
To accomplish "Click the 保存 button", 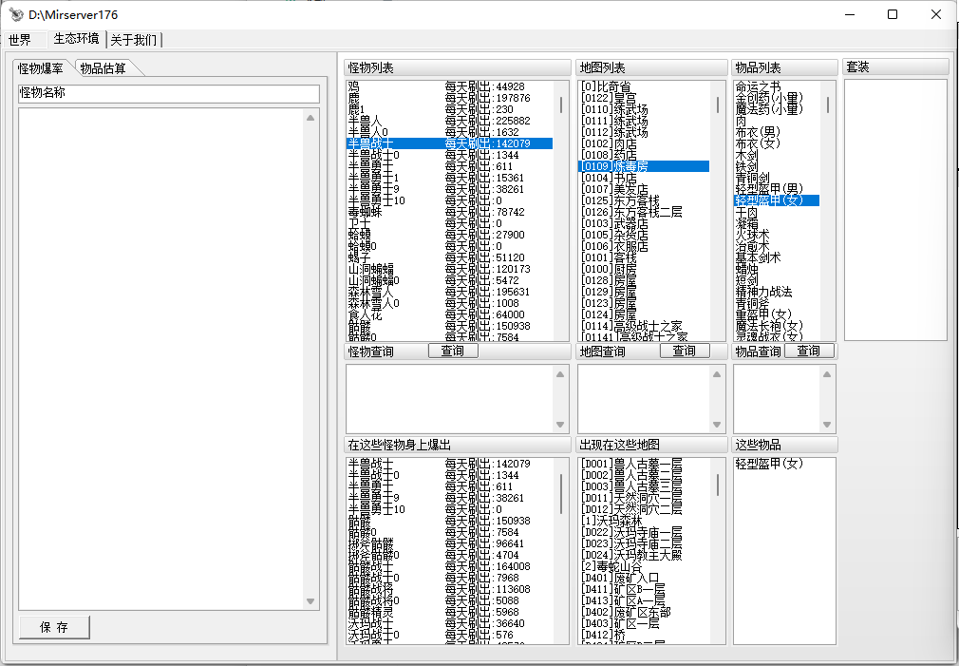I will (54, 627).
